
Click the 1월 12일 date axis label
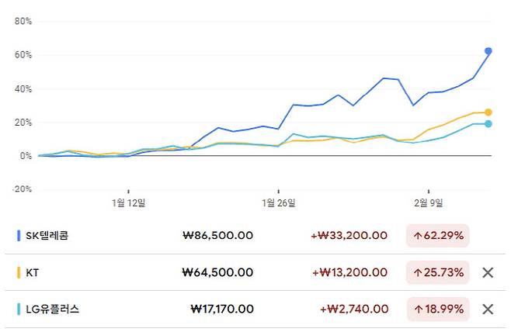128,202
